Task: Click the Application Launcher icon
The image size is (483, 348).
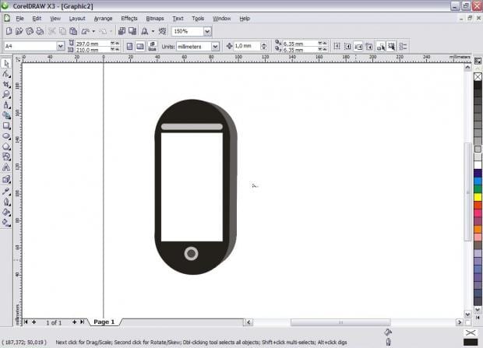Action: point(144,31)
